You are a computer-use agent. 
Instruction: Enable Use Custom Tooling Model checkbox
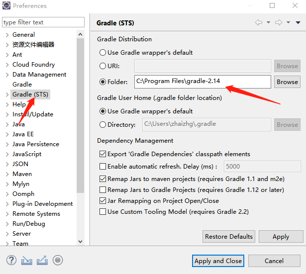pos(102,212)
